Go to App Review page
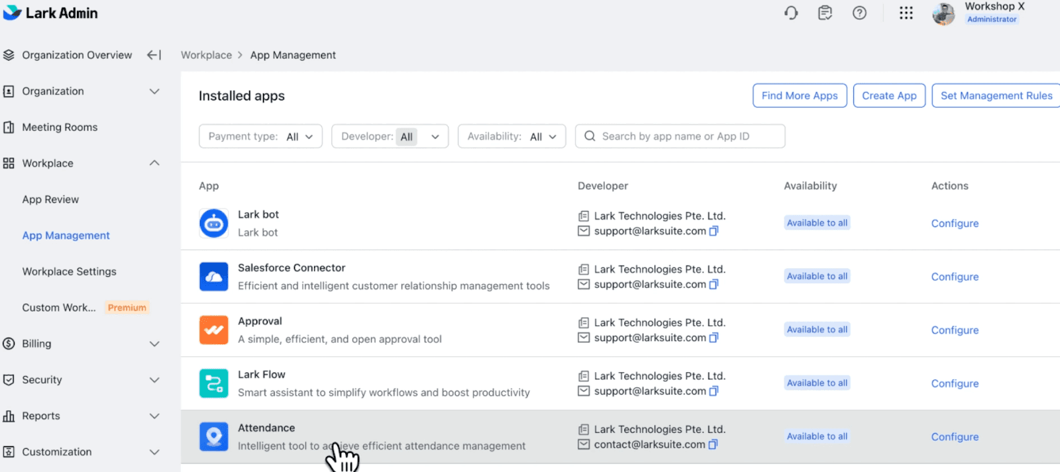This screenshot has width=1060, height=472. coord(50,199)
